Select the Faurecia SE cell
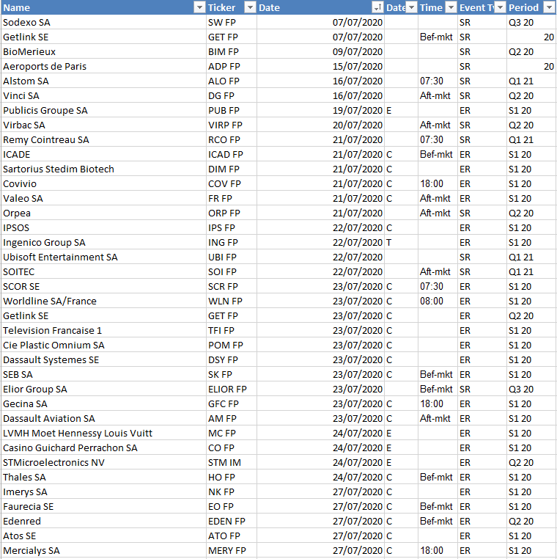The height and width of the screenshot is (559, 557). [103, 507]
